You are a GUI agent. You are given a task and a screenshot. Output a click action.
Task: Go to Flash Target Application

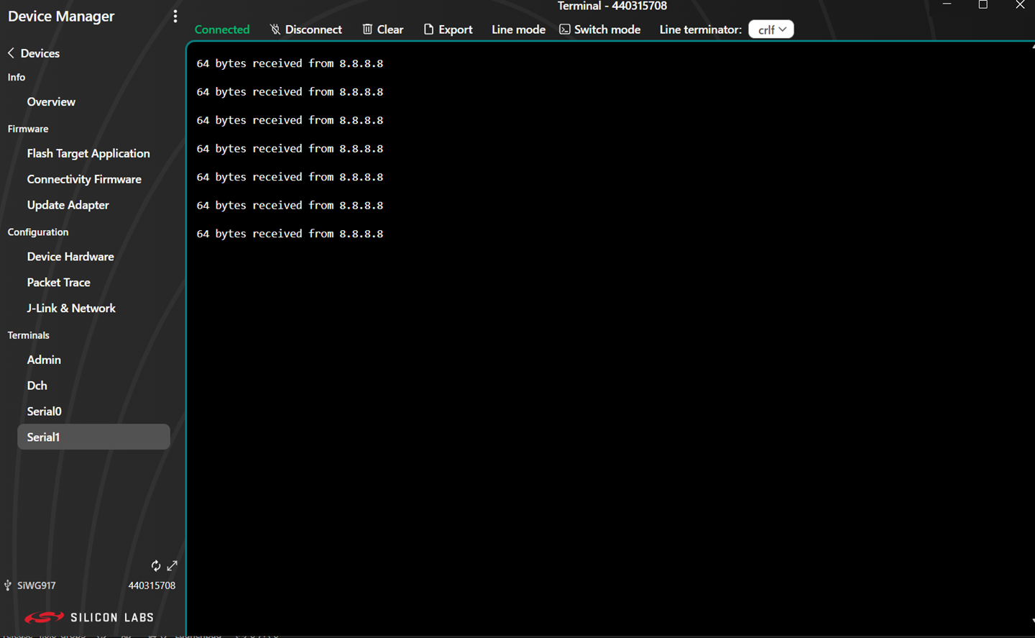[88, 153]
